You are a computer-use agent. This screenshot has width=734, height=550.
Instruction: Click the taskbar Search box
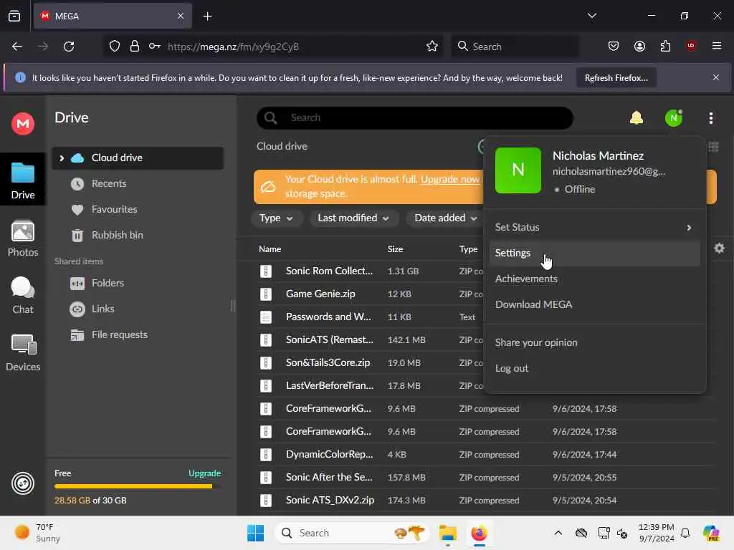(352, 533)
